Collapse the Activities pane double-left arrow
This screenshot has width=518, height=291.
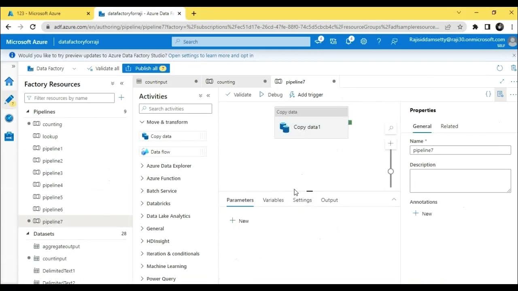click(x=208, y=95)
